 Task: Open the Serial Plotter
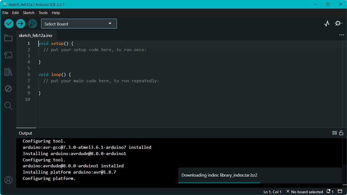point(327,24)
